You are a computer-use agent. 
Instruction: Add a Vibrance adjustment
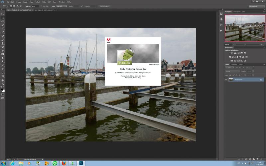[245, 53]
